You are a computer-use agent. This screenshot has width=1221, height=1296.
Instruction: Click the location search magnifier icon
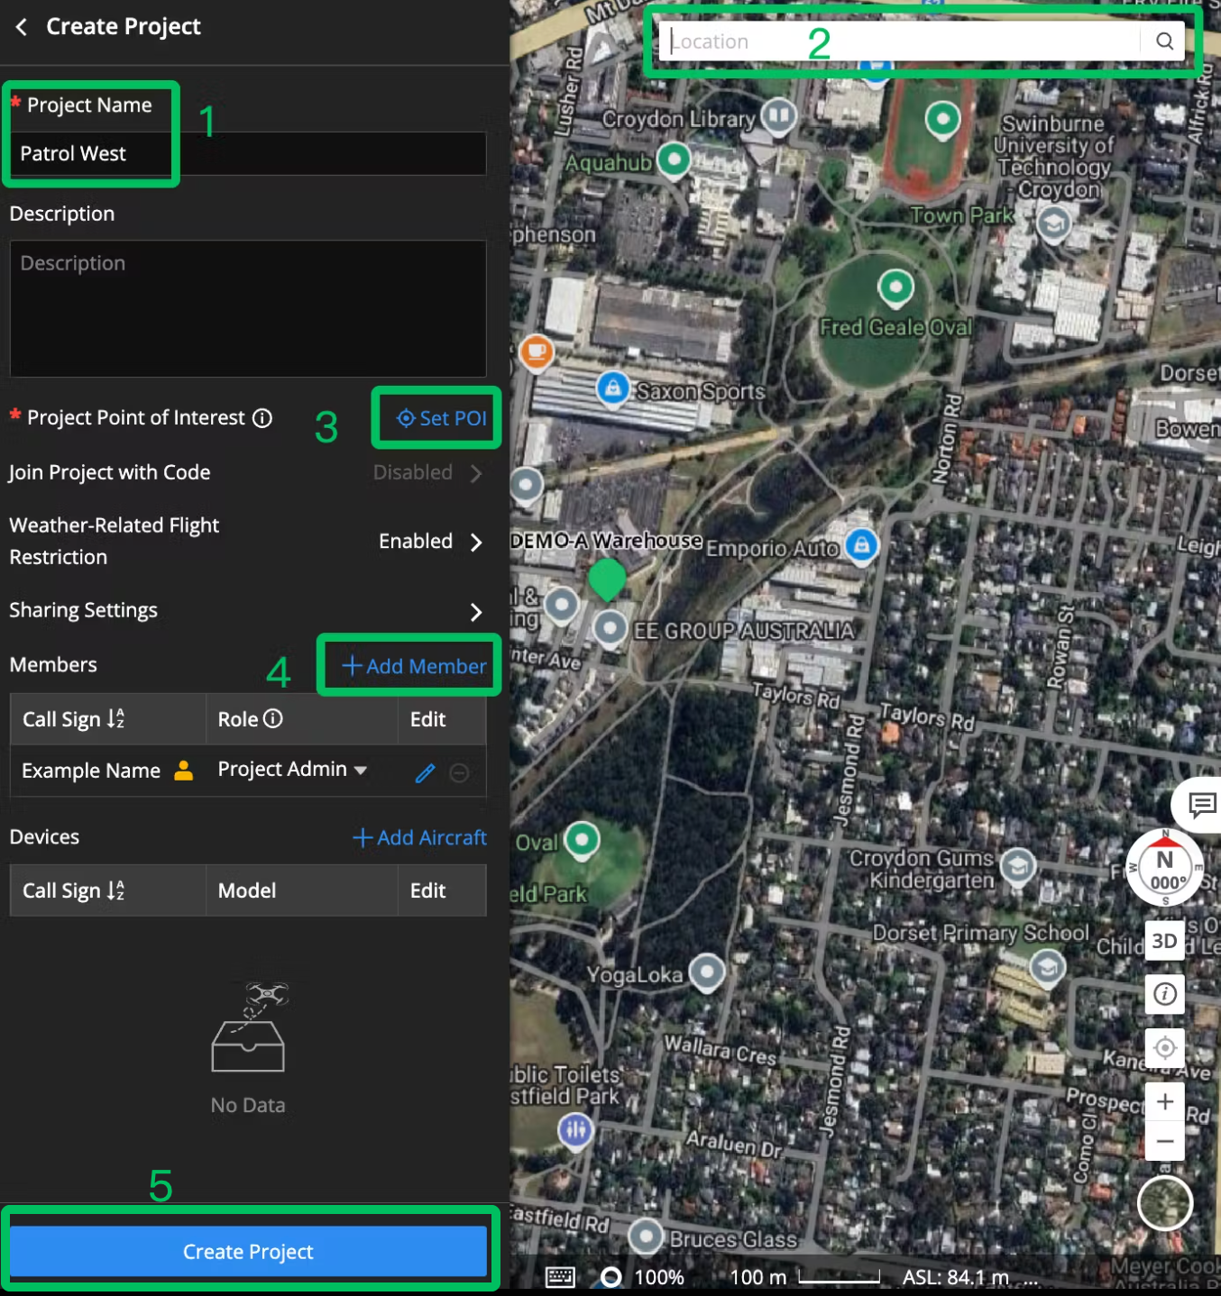(1164, 41)
